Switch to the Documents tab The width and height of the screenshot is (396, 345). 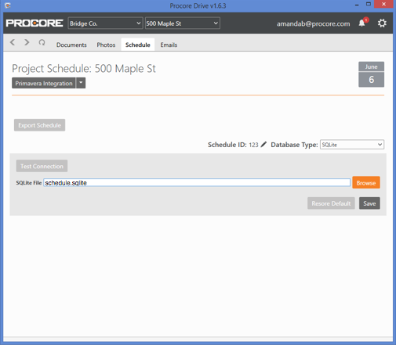tap(71, 45)
